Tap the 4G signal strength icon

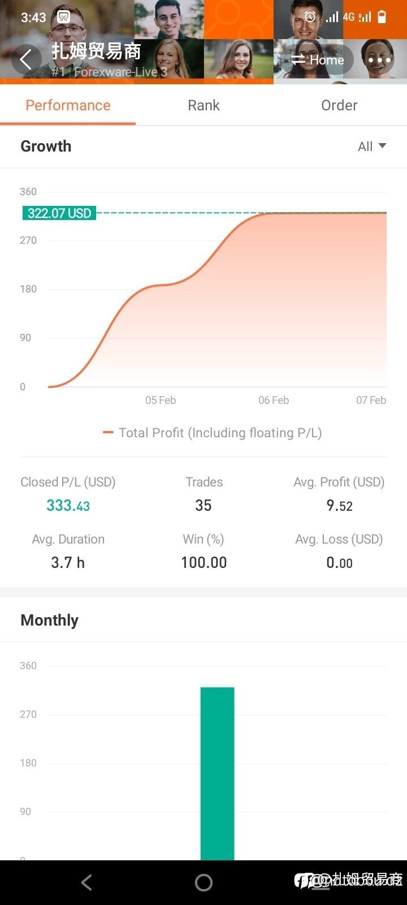(356, 17)
